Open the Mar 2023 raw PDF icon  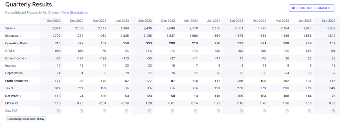click(104, 111)
